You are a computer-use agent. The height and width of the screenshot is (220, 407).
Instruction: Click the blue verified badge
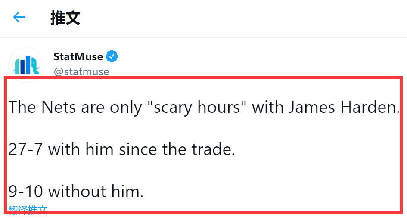(x=112, y=56)
